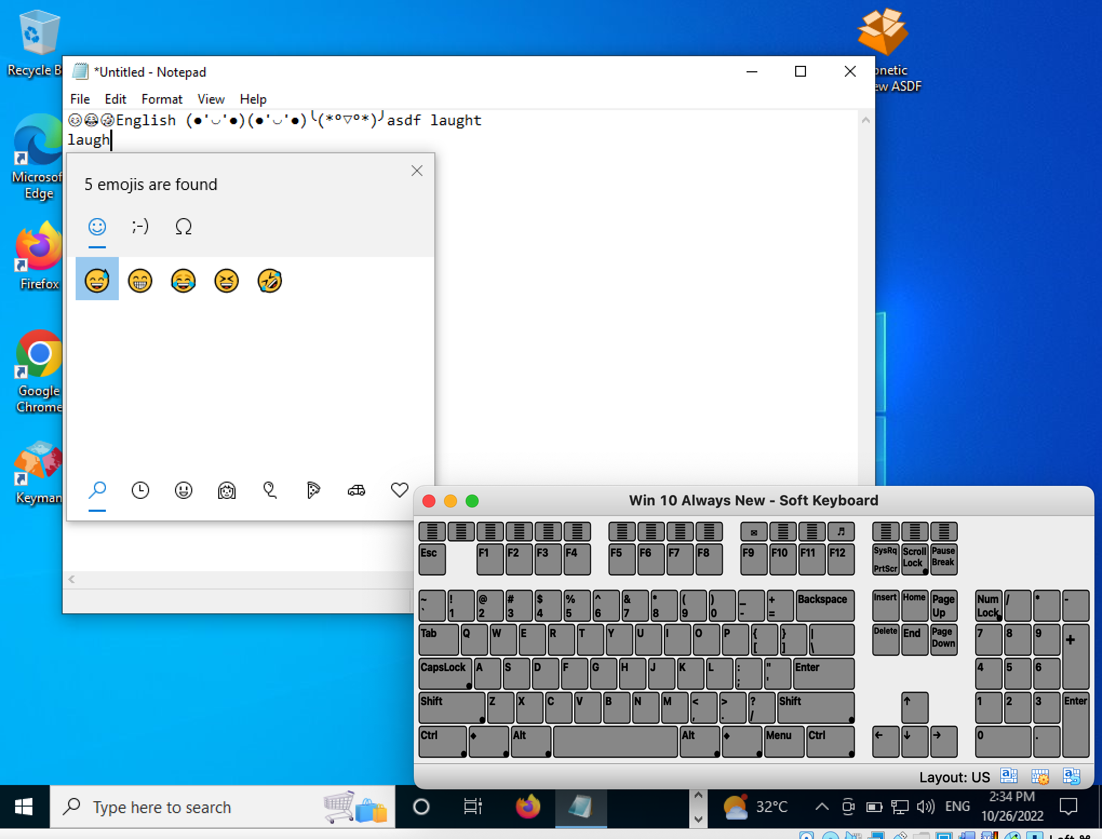The image size is (1102, 839).
Task: Click the Type here to search box
Action: click(x=162, y=807)
